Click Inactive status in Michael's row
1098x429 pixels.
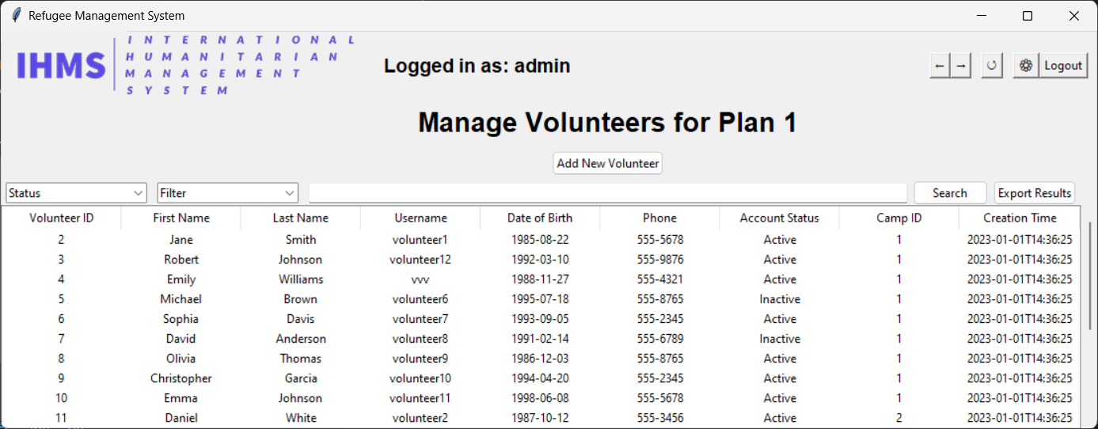780,299
